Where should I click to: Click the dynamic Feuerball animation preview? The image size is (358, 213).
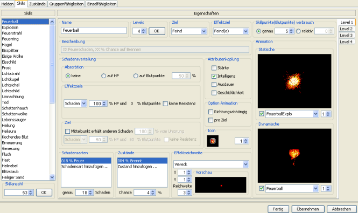click(294, 156)
